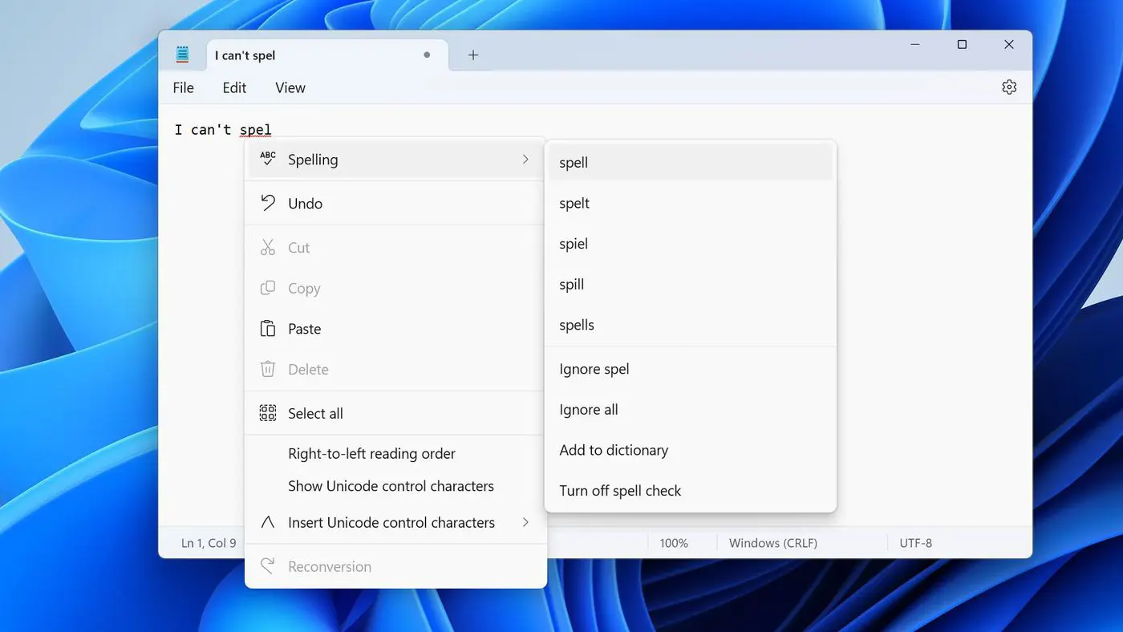
Task: Click the Copy pages icon
Action: 268,288
